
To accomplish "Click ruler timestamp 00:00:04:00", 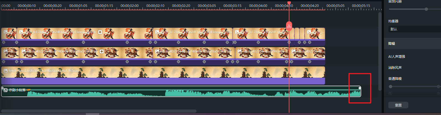I will pyautogui.click(x=258, y=6).
